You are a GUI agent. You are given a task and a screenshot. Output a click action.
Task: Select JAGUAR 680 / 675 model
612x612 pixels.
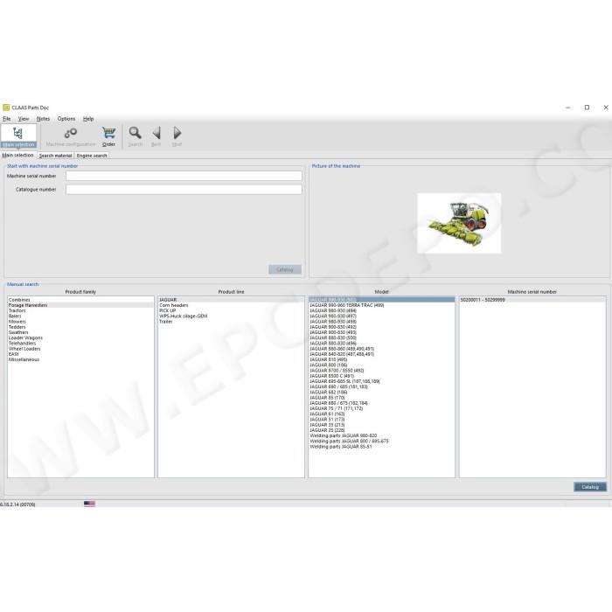pyautogui.click(x=382, y=403)
